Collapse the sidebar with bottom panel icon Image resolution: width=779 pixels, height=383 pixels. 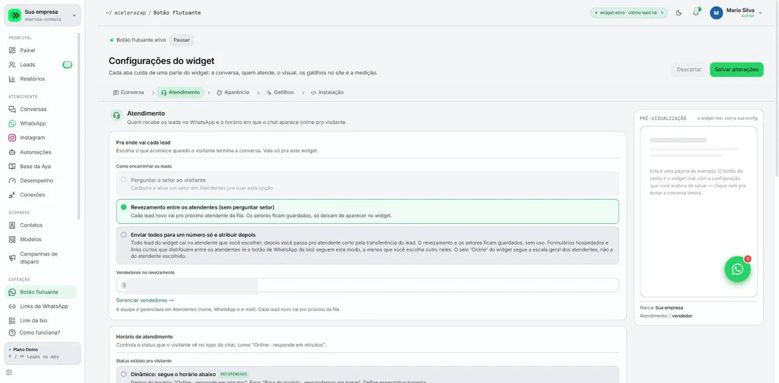pyautogui.click(x=9, y=372)
